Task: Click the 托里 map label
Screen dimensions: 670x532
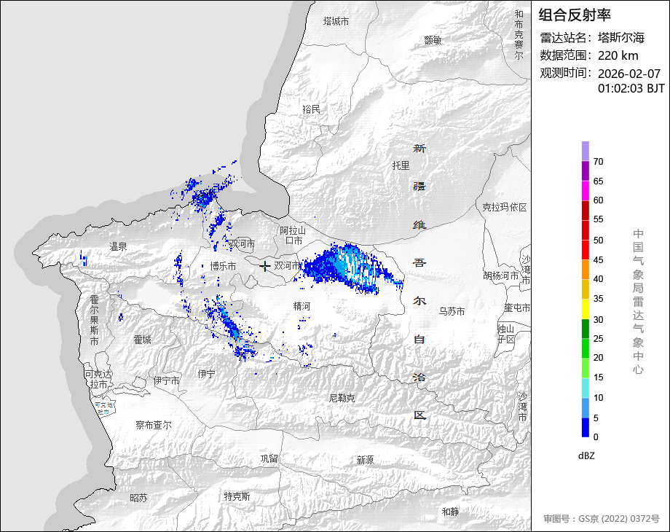Action: [401, 165]
